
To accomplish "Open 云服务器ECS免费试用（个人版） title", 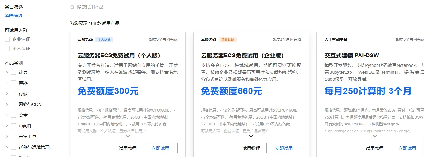I will point(119,55).
